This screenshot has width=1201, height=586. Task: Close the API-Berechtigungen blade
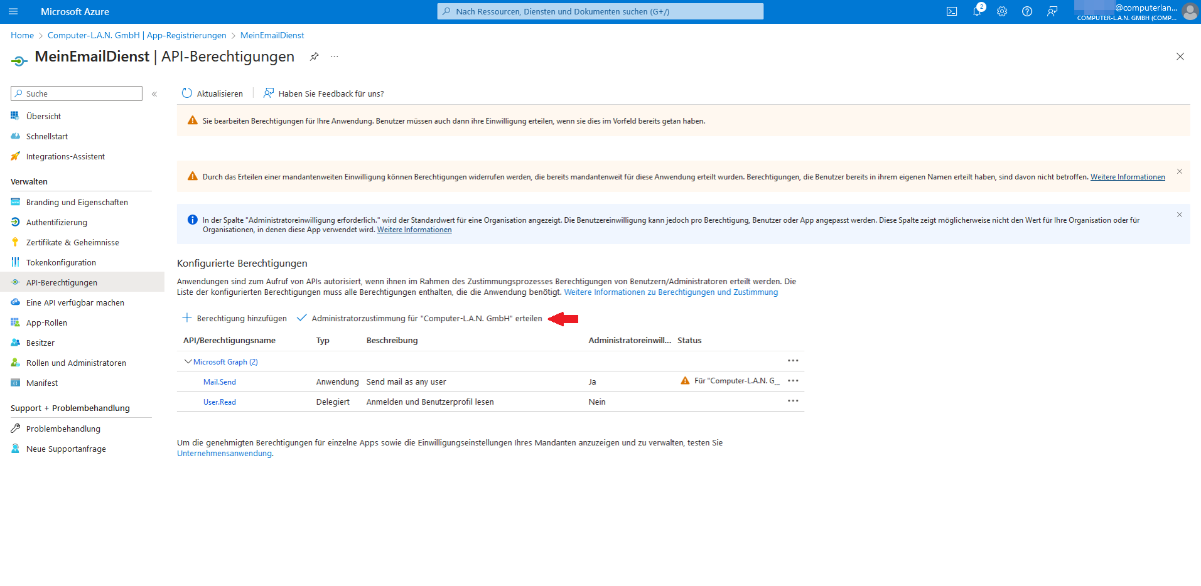[1180, 56]
